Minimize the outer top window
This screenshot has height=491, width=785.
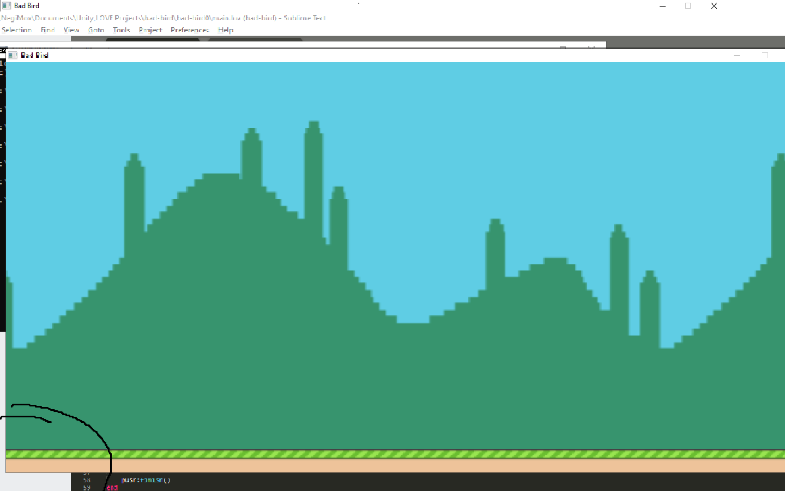pos(663,6)
